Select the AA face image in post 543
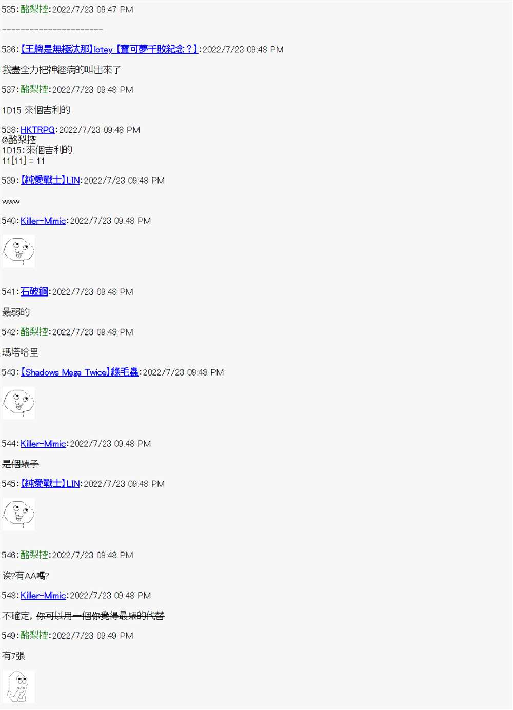513x710 pixels. click(18, 403)
